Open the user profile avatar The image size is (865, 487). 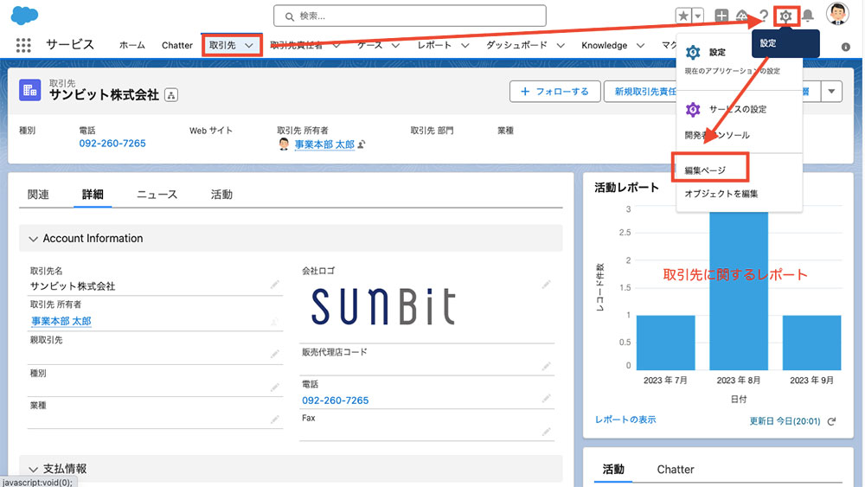836,14
